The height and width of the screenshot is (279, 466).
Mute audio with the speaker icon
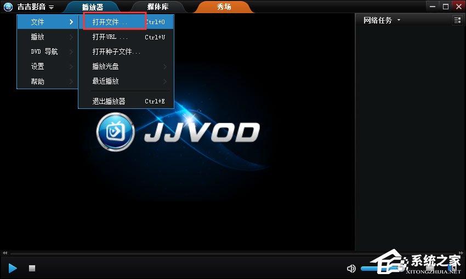pyautogui.click(x=351, y=269)
